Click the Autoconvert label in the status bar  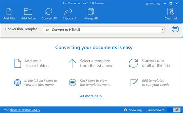click(x=156, y=110)
